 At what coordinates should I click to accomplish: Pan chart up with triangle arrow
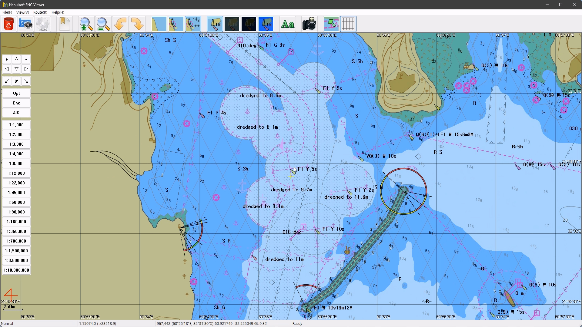(16, 59)
